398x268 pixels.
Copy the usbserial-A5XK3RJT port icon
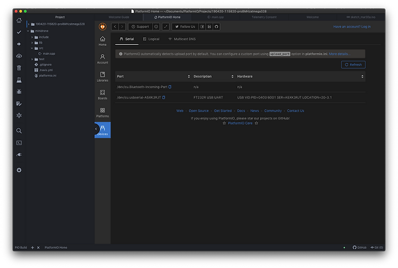point(164,97)
